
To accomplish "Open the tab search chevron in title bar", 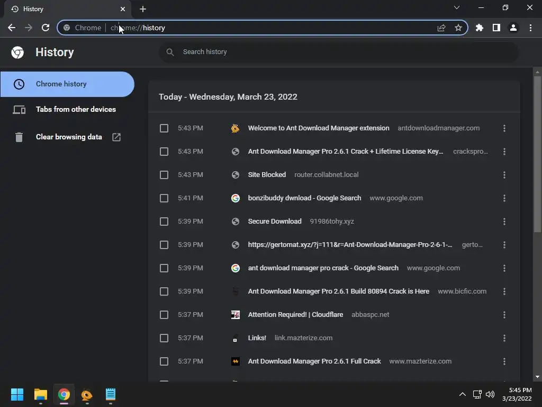I will pos(457,7).
